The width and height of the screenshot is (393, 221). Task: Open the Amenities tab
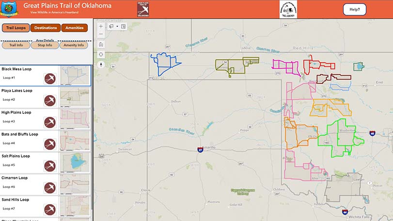(75, 28)
